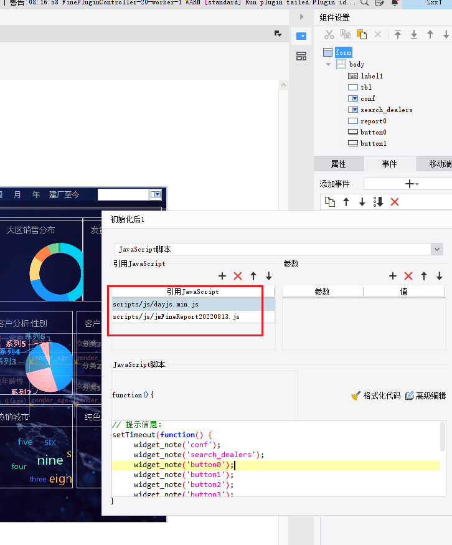This screenshot has width=452, height=545.
Task: Open the widget library icon in the side strip
Action: [x=301, y=57]
